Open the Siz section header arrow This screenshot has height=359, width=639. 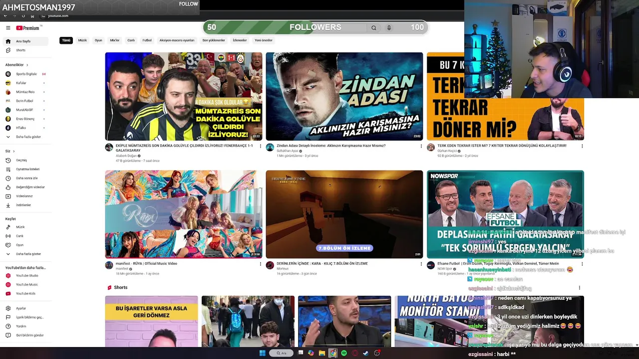click(13, 151)
